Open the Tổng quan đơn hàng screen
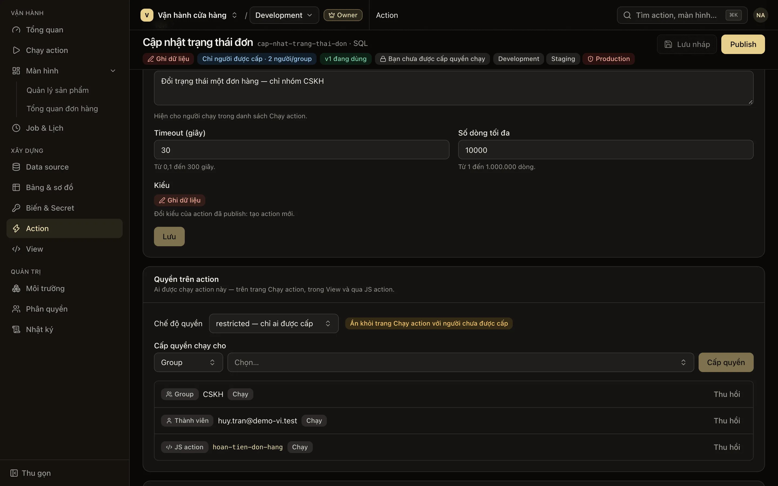This screenshot has width=778, height=486. [x=62, y=109]
